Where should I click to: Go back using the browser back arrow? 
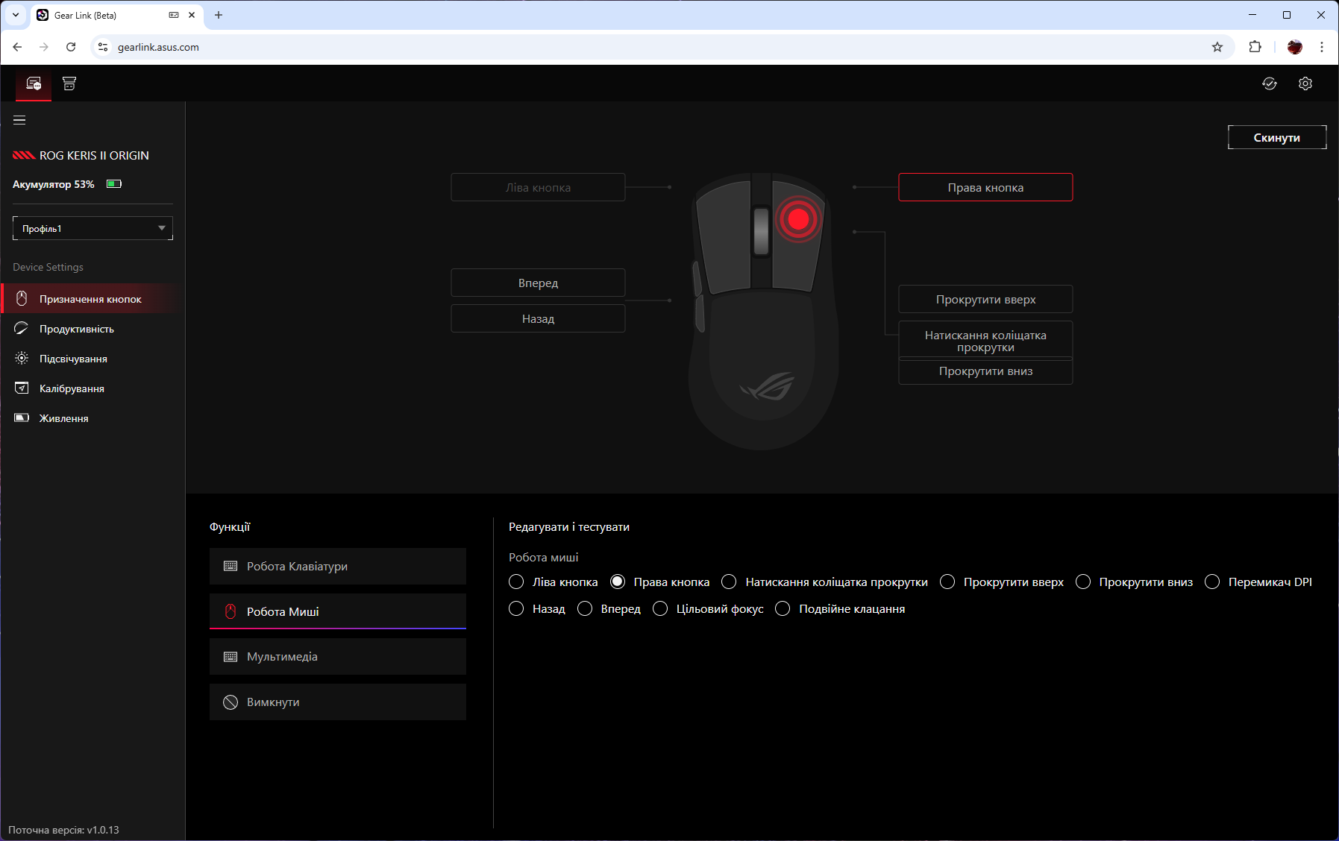coord(17,47)
